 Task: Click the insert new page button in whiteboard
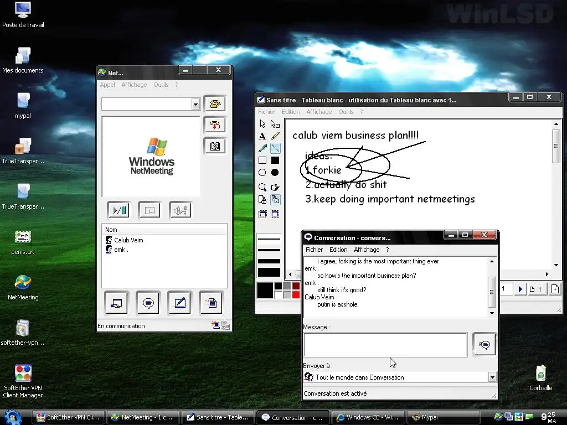(555, 289)
